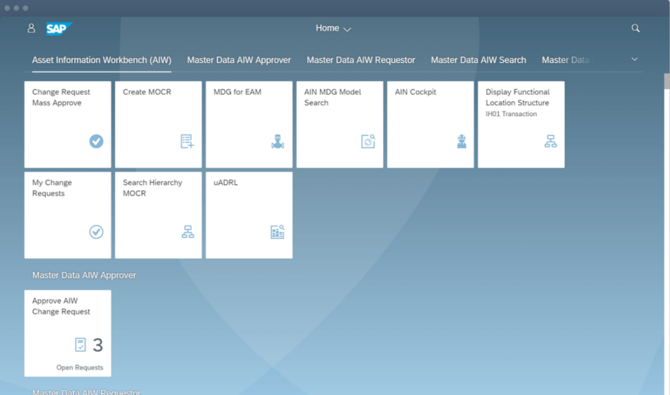This screenshot has height=395, width=670.
Task: Open the search magnifier icon
Action: tap(635, 28)
